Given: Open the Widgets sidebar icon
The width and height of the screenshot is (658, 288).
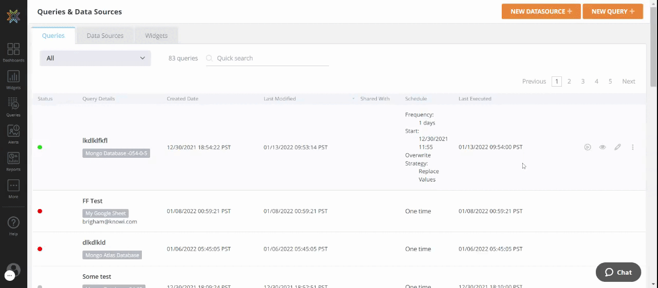Looking at the screenshot, I should (13, 80).
